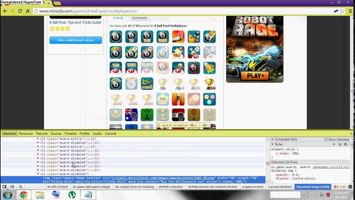This screenshot has height=200, width=355.
Task: Select the gold trophy 50 award
Action: (209, 83)
